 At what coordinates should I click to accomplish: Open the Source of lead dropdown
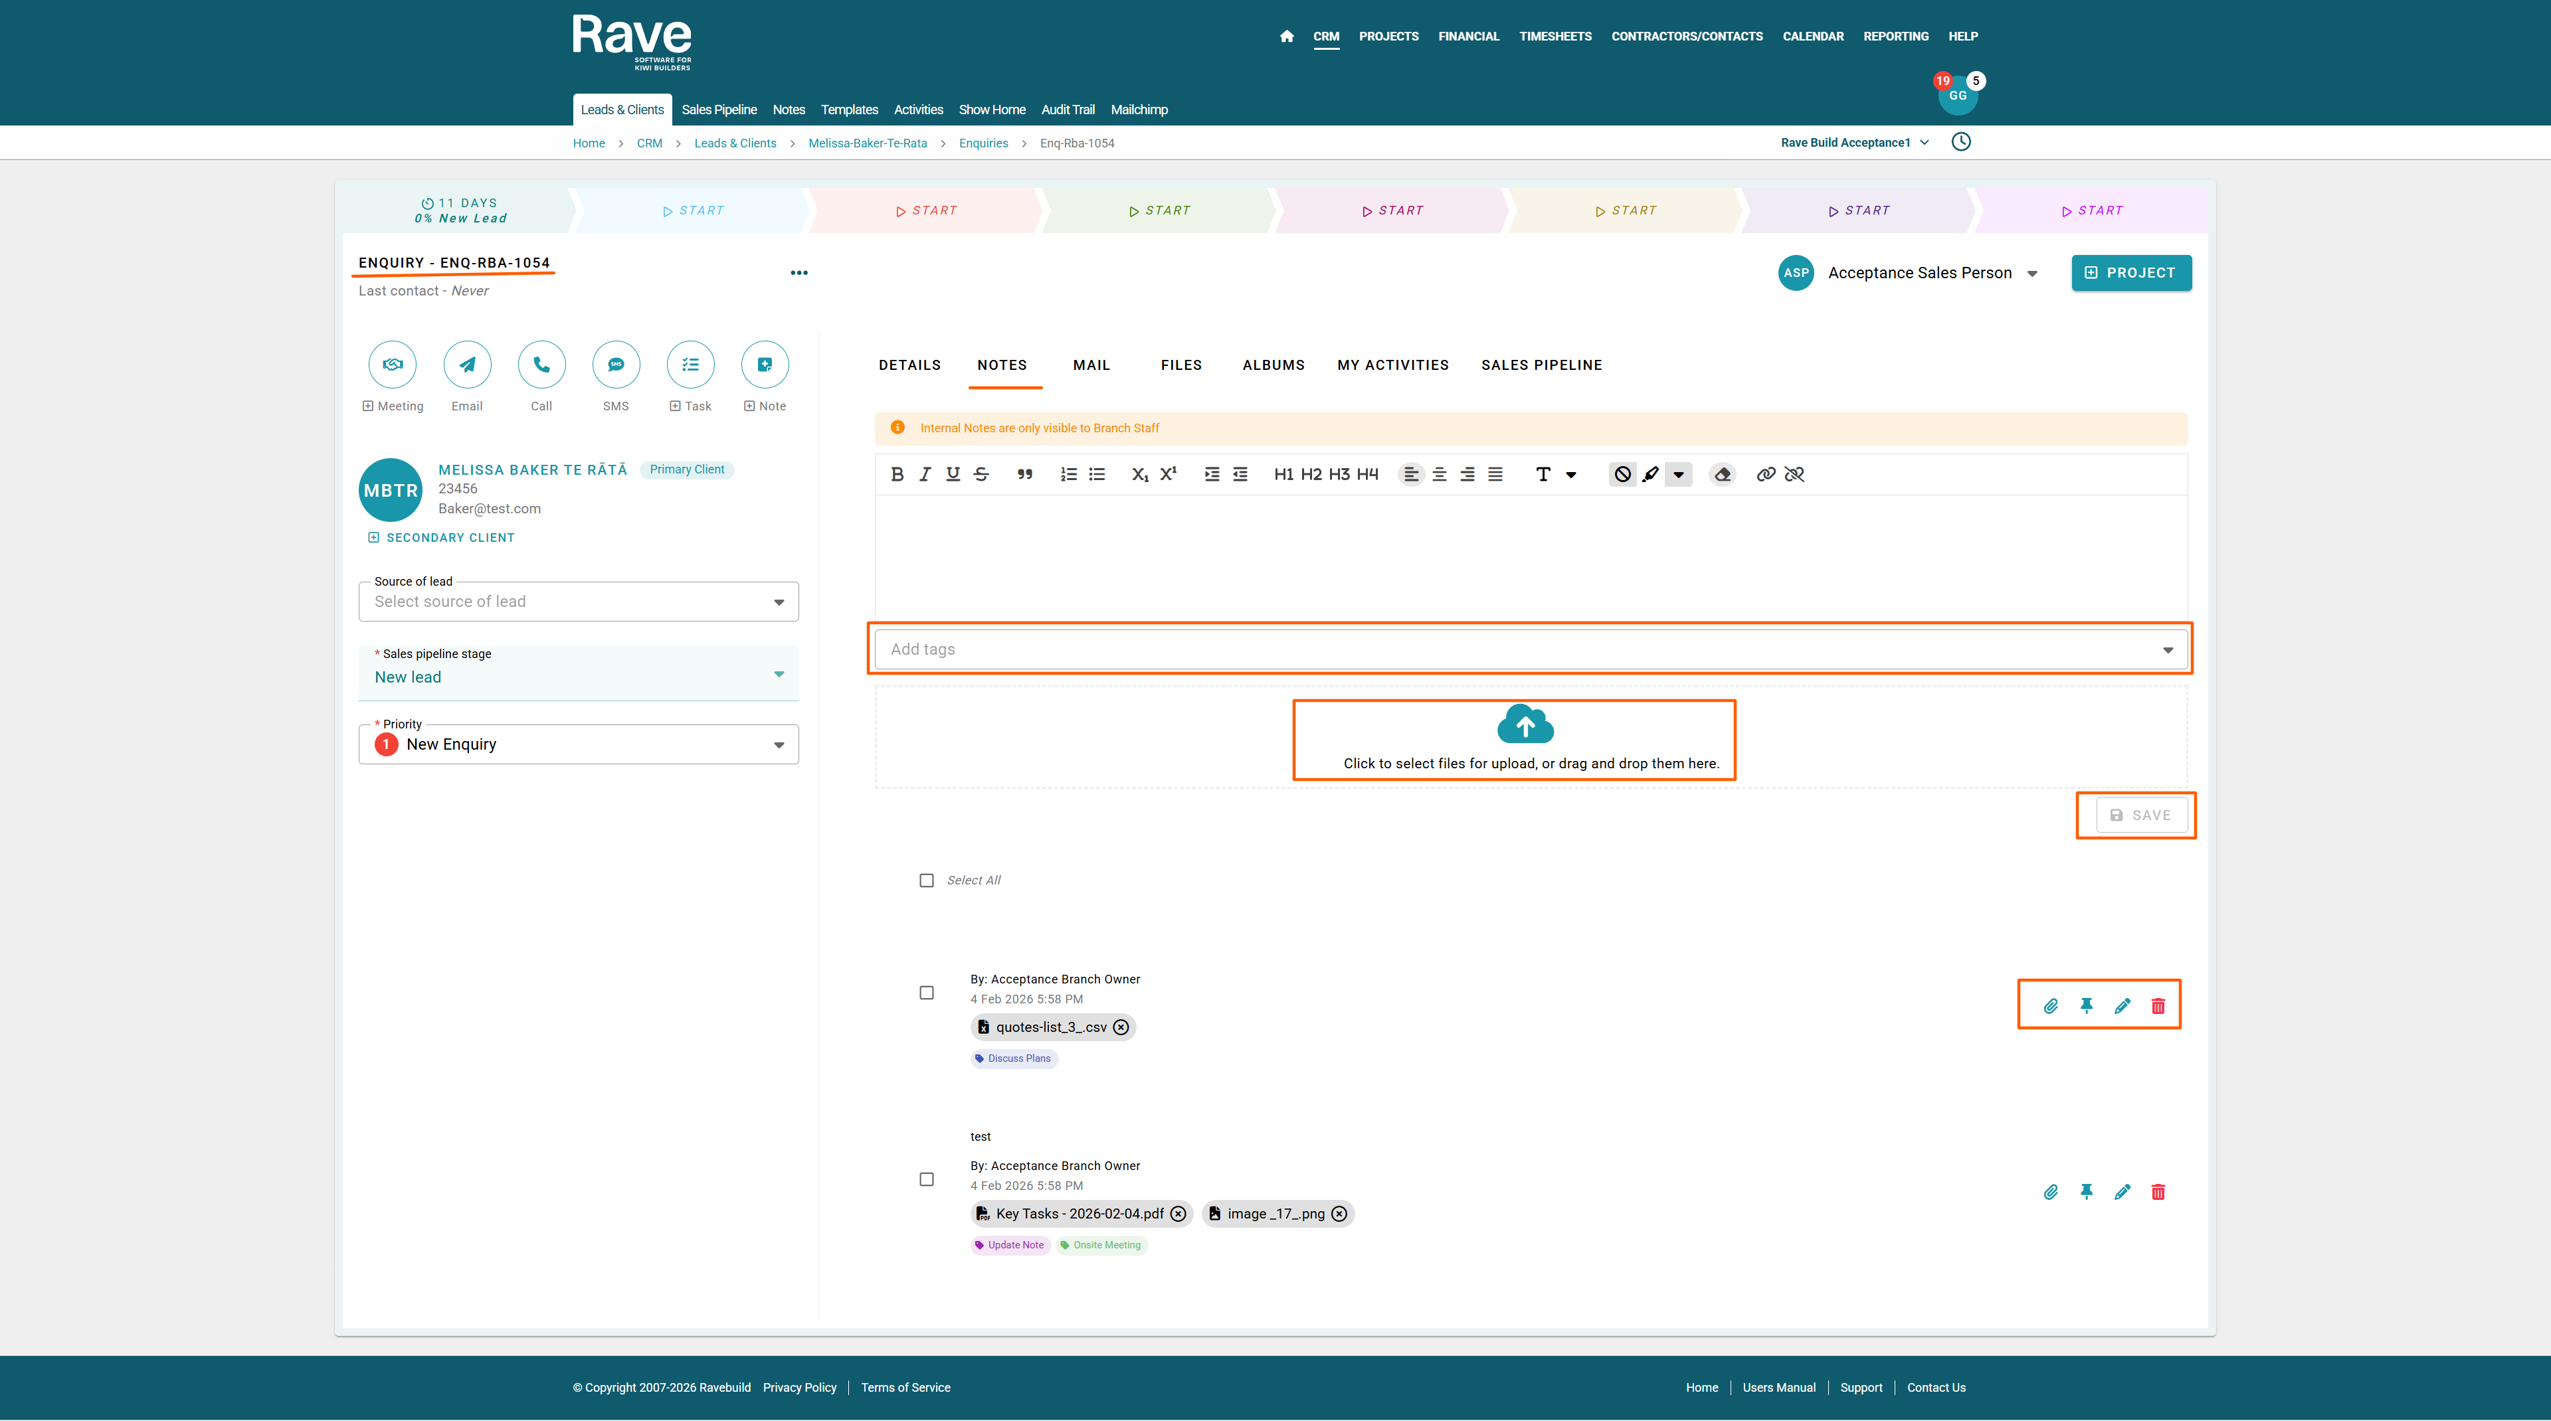[x=579, y=602]
